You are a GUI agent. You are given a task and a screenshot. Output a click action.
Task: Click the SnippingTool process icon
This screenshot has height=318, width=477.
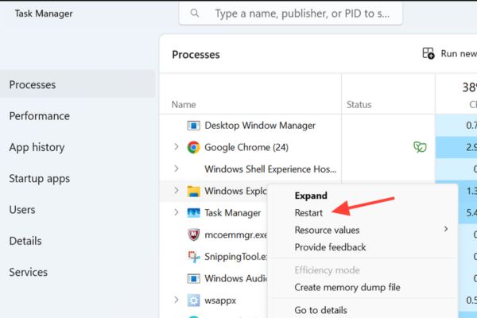193,257
